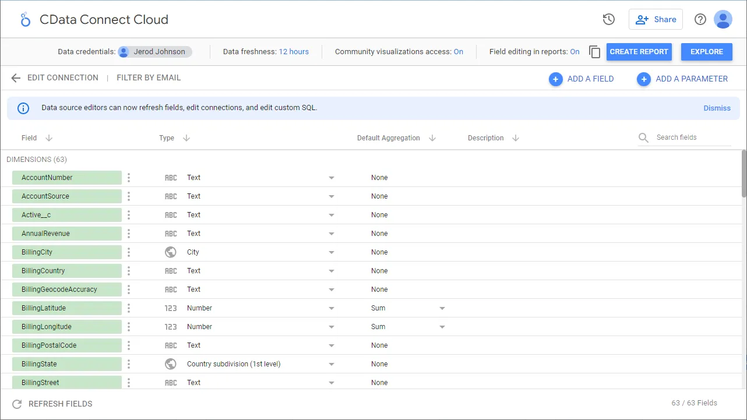Viewport: 747px width, 420px height.
Task: Dismiss the info banner
Action: 717,108
